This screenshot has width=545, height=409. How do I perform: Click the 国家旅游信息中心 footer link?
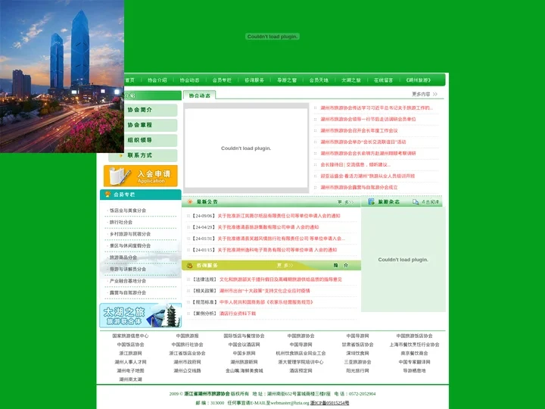point(130,336)
